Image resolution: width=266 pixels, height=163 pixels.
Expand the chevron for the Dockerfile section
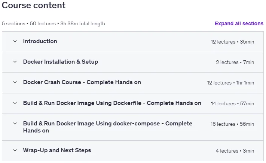coord(15,103)
